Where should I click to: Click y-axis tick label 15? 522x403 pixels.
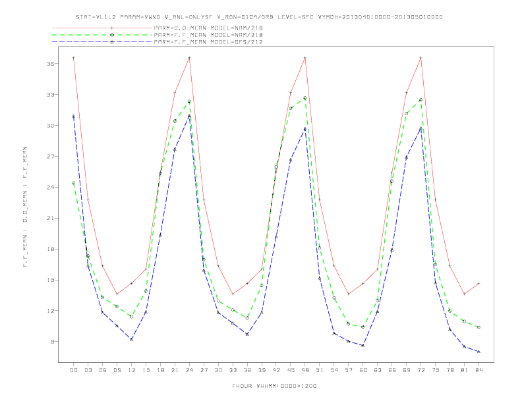click(x=51, y=280)
